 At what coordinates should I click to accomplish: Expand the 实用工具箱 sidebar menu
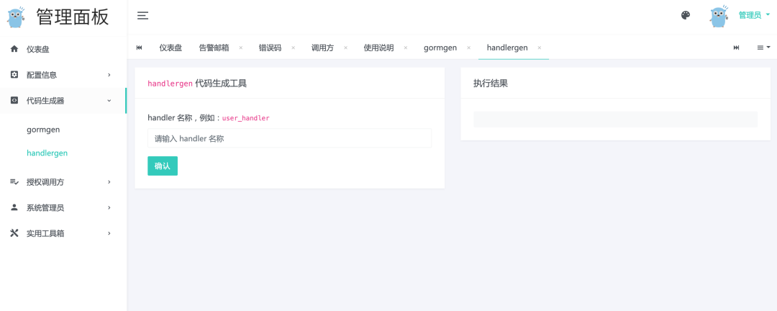point(63,233)
